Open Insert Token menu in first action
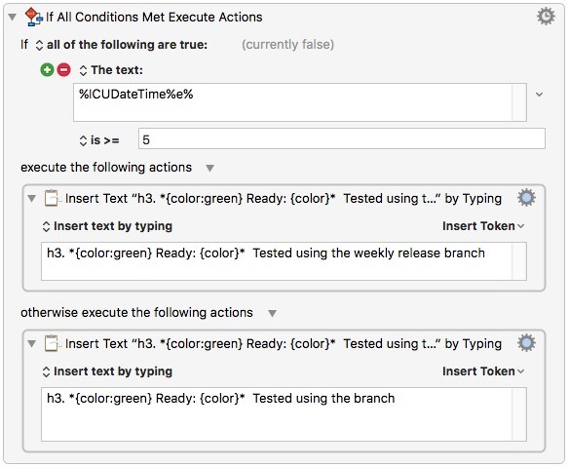 point(483,226)
